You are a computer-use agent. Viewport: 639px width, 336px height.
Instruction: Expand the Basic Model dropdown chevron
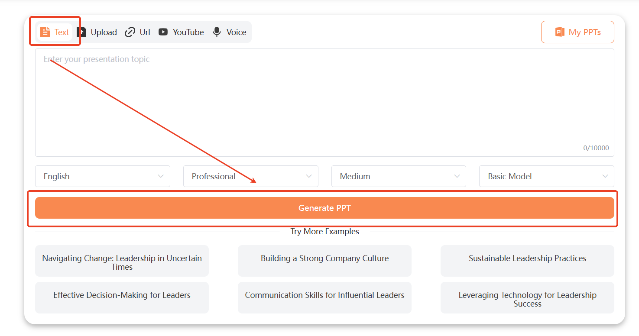[x=605, y=176]
